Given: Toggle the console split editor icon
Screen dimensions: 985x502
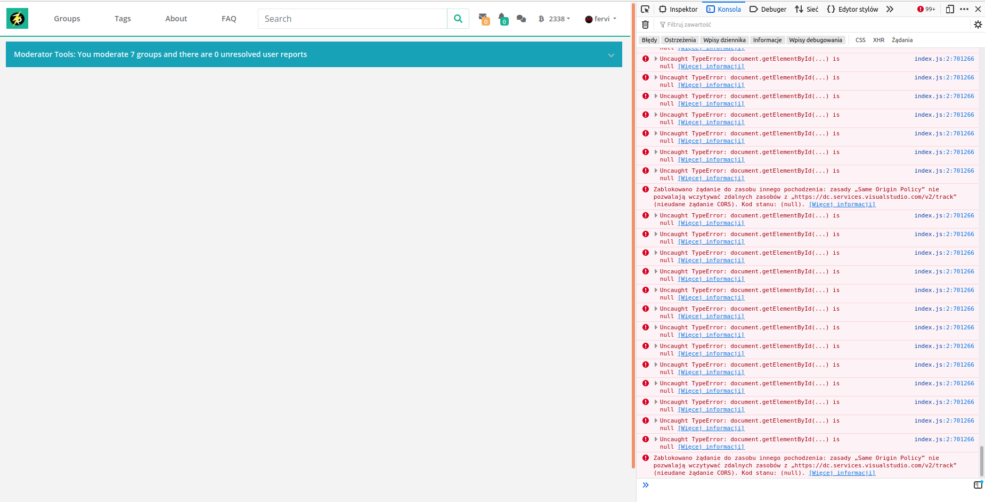Looking at the screenshot, I should click(x=978, y=485).
